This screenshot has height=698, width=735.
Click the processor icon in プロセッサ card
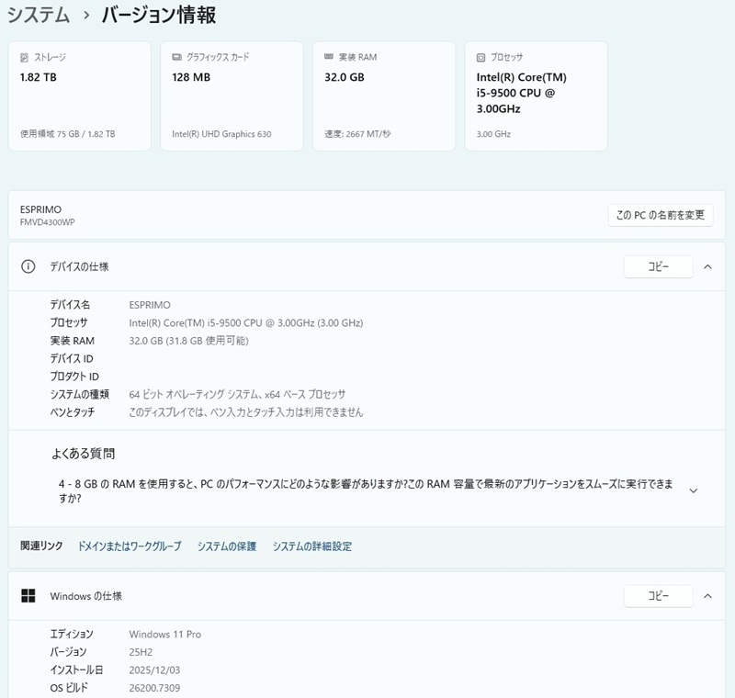coord(481,57)
